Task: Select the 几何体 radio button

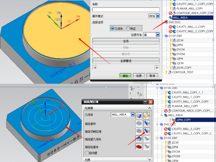Action: (112, 28)
